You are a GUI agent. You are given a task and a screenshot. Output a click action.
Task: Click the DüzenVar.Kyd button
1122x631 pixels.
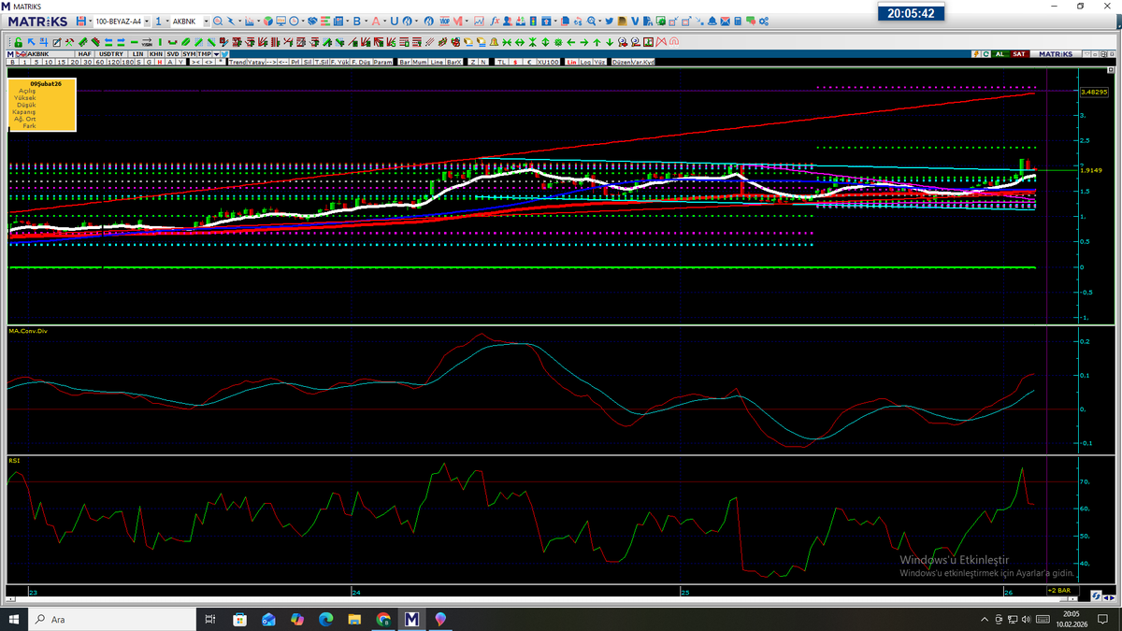pyautogui.click(x=633, y=62)
